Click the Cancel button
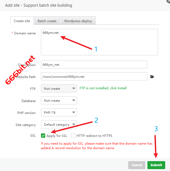 (x=136, y=165)
